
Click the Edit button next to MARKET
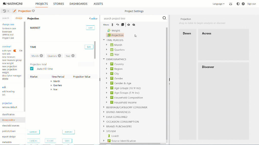90,28
